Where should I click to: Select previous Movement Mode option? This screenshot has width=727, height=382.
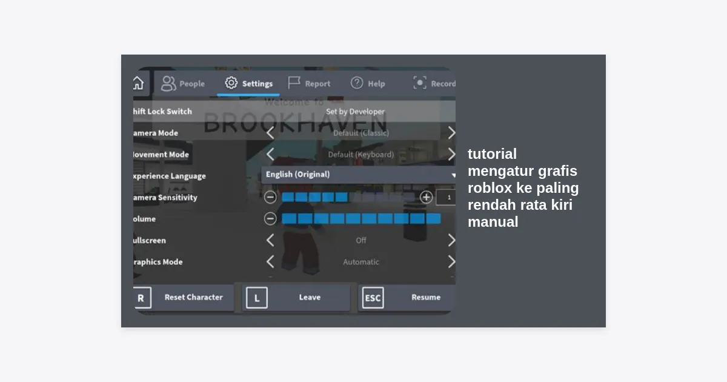tap(270, 155)
